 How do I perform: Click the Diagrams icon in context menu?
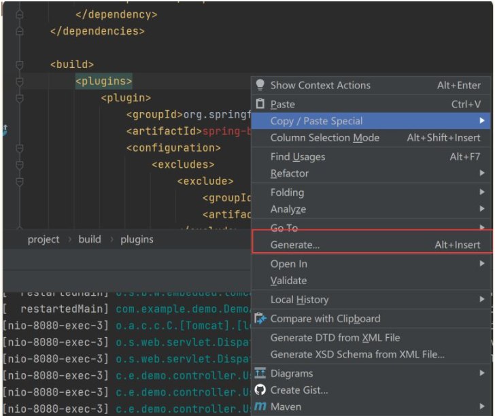coord(260,373)
